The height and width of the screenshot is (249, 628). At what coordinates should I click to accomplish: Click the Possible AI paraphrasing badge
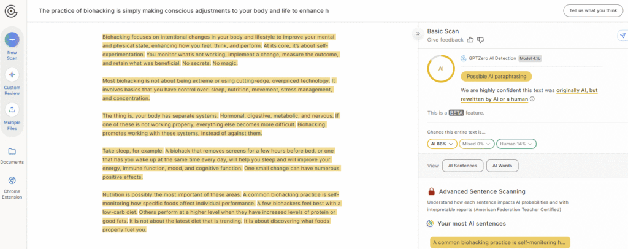(x=496, y=76)
